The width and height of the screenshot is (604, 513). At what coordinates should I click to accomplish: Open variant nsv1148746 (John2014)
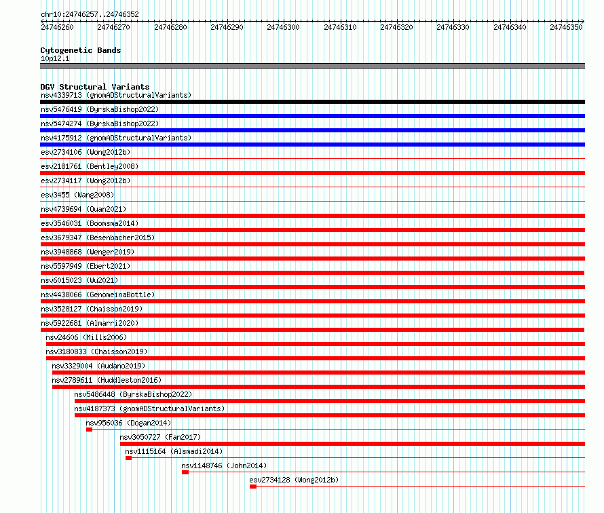[x=224, y=465]
